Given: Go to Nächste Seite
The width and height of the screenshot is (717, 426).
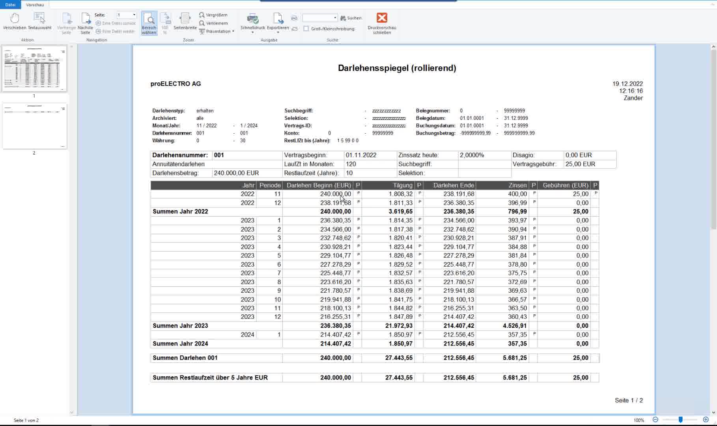Looking at the screenshot, I should click(86, 23).
